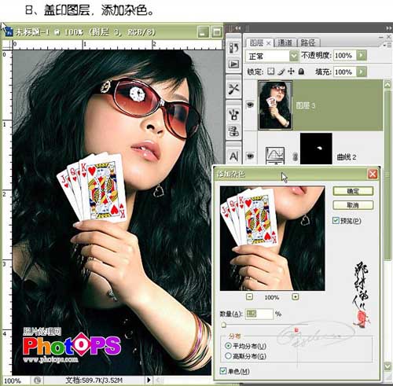Minimize the document window

coord(203,32)
